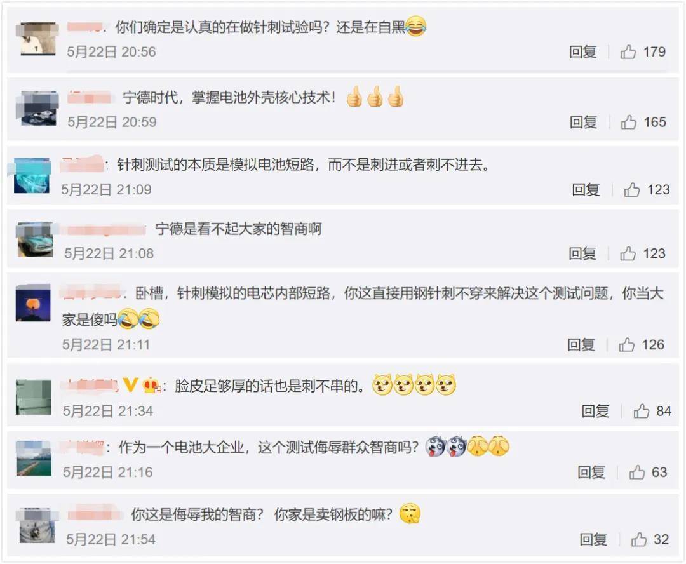Reply to the 21:09 comment
This screenshot has width=686, height=564.
pyautogui.click(x=586, y=190)
